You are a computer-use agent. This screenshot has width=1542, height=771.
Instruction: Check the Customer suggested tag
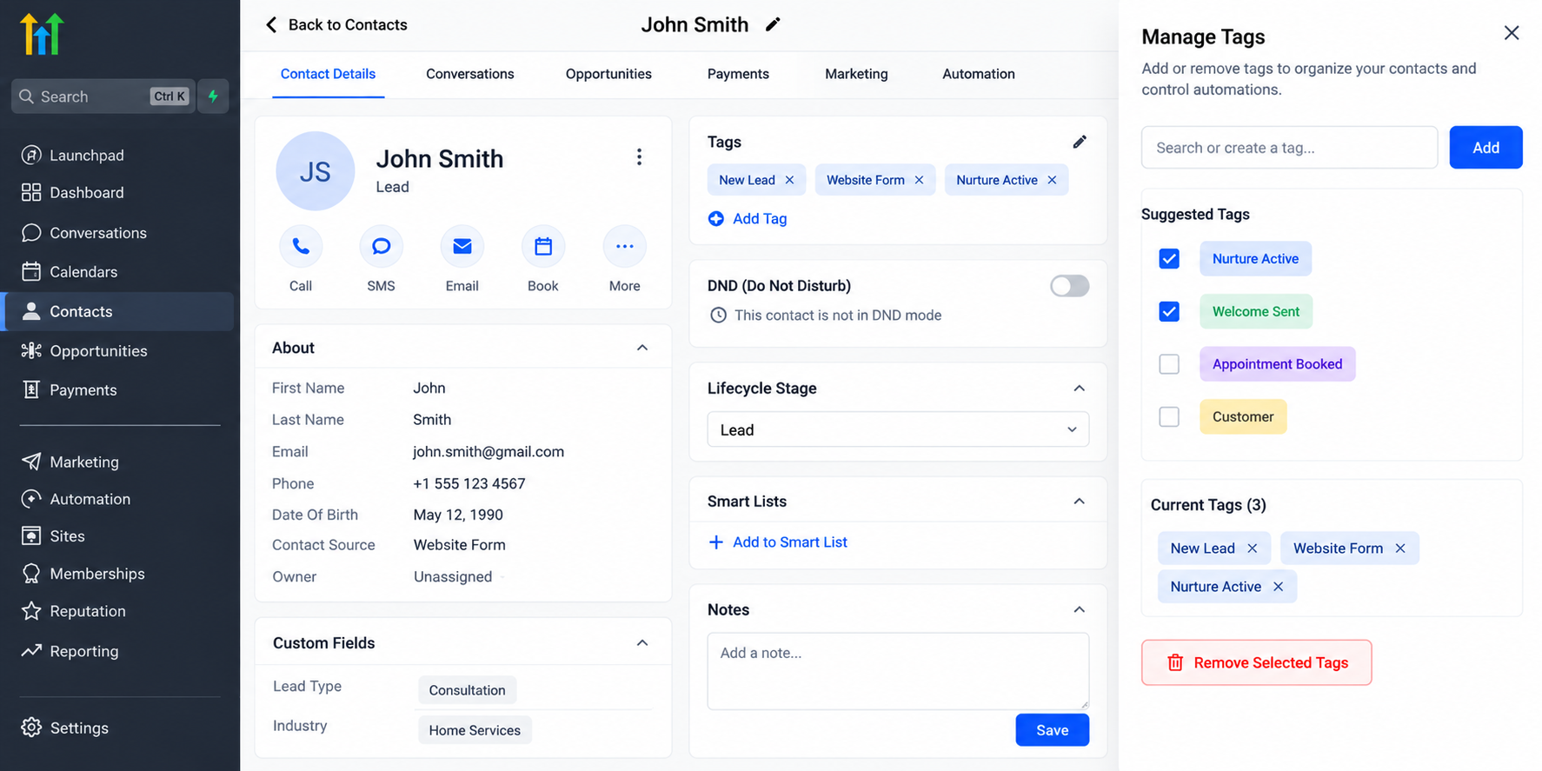coord(1169,416)
